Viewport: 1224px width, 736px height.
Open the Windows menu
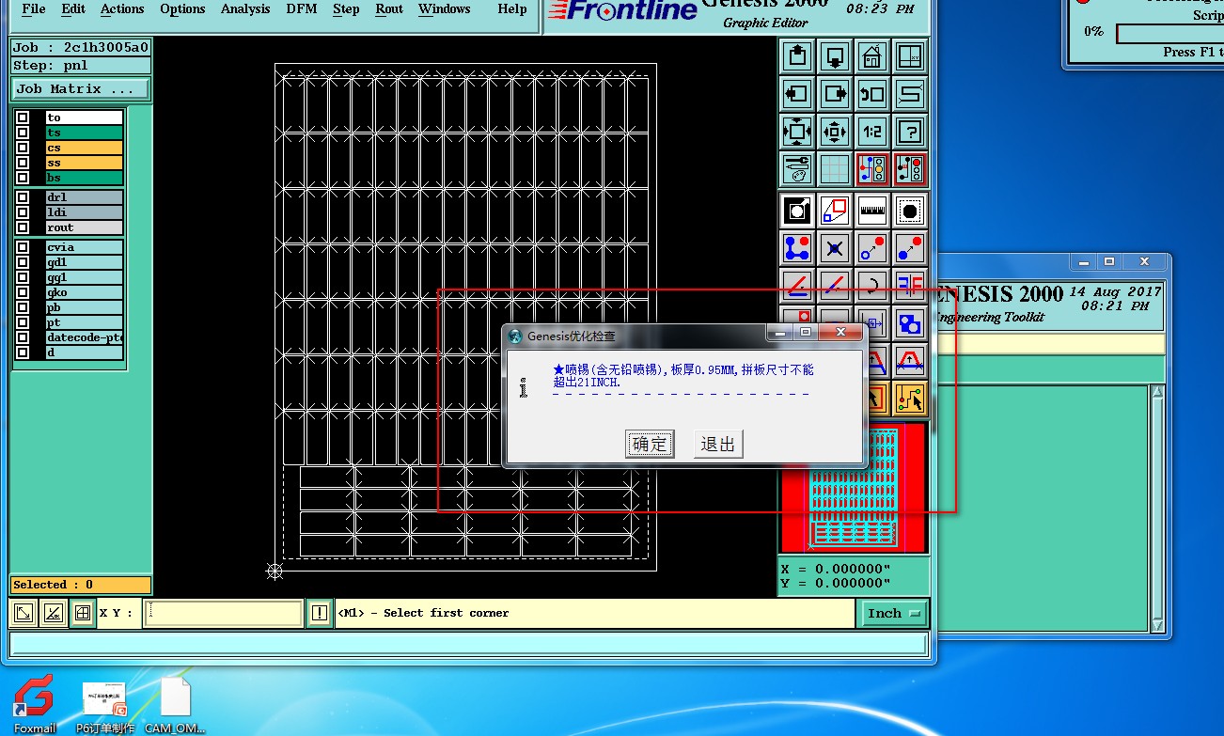tap(445, 9)
